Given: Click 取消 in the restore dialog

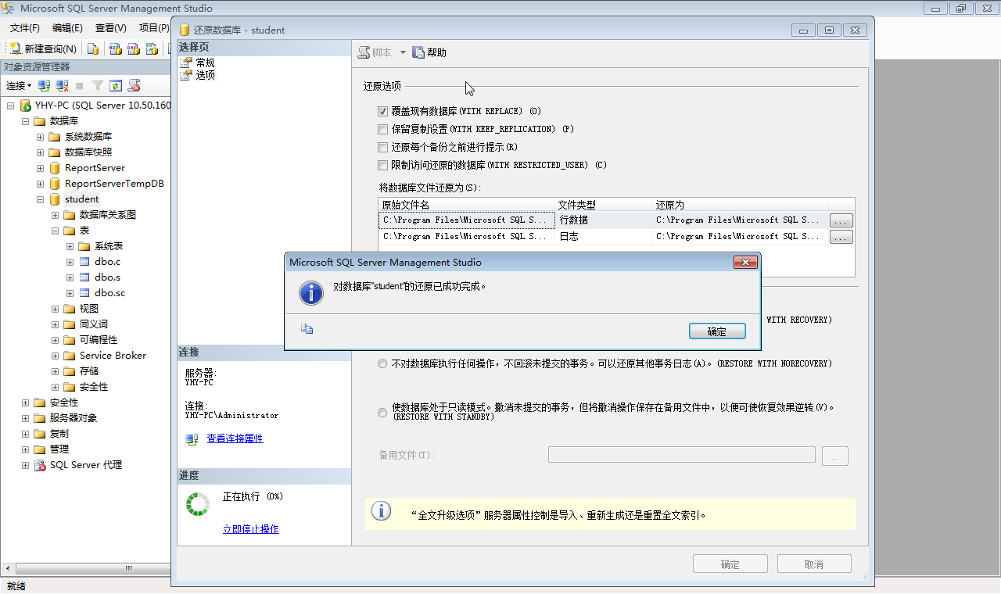Looking at the screenshot, I should 813,564.
